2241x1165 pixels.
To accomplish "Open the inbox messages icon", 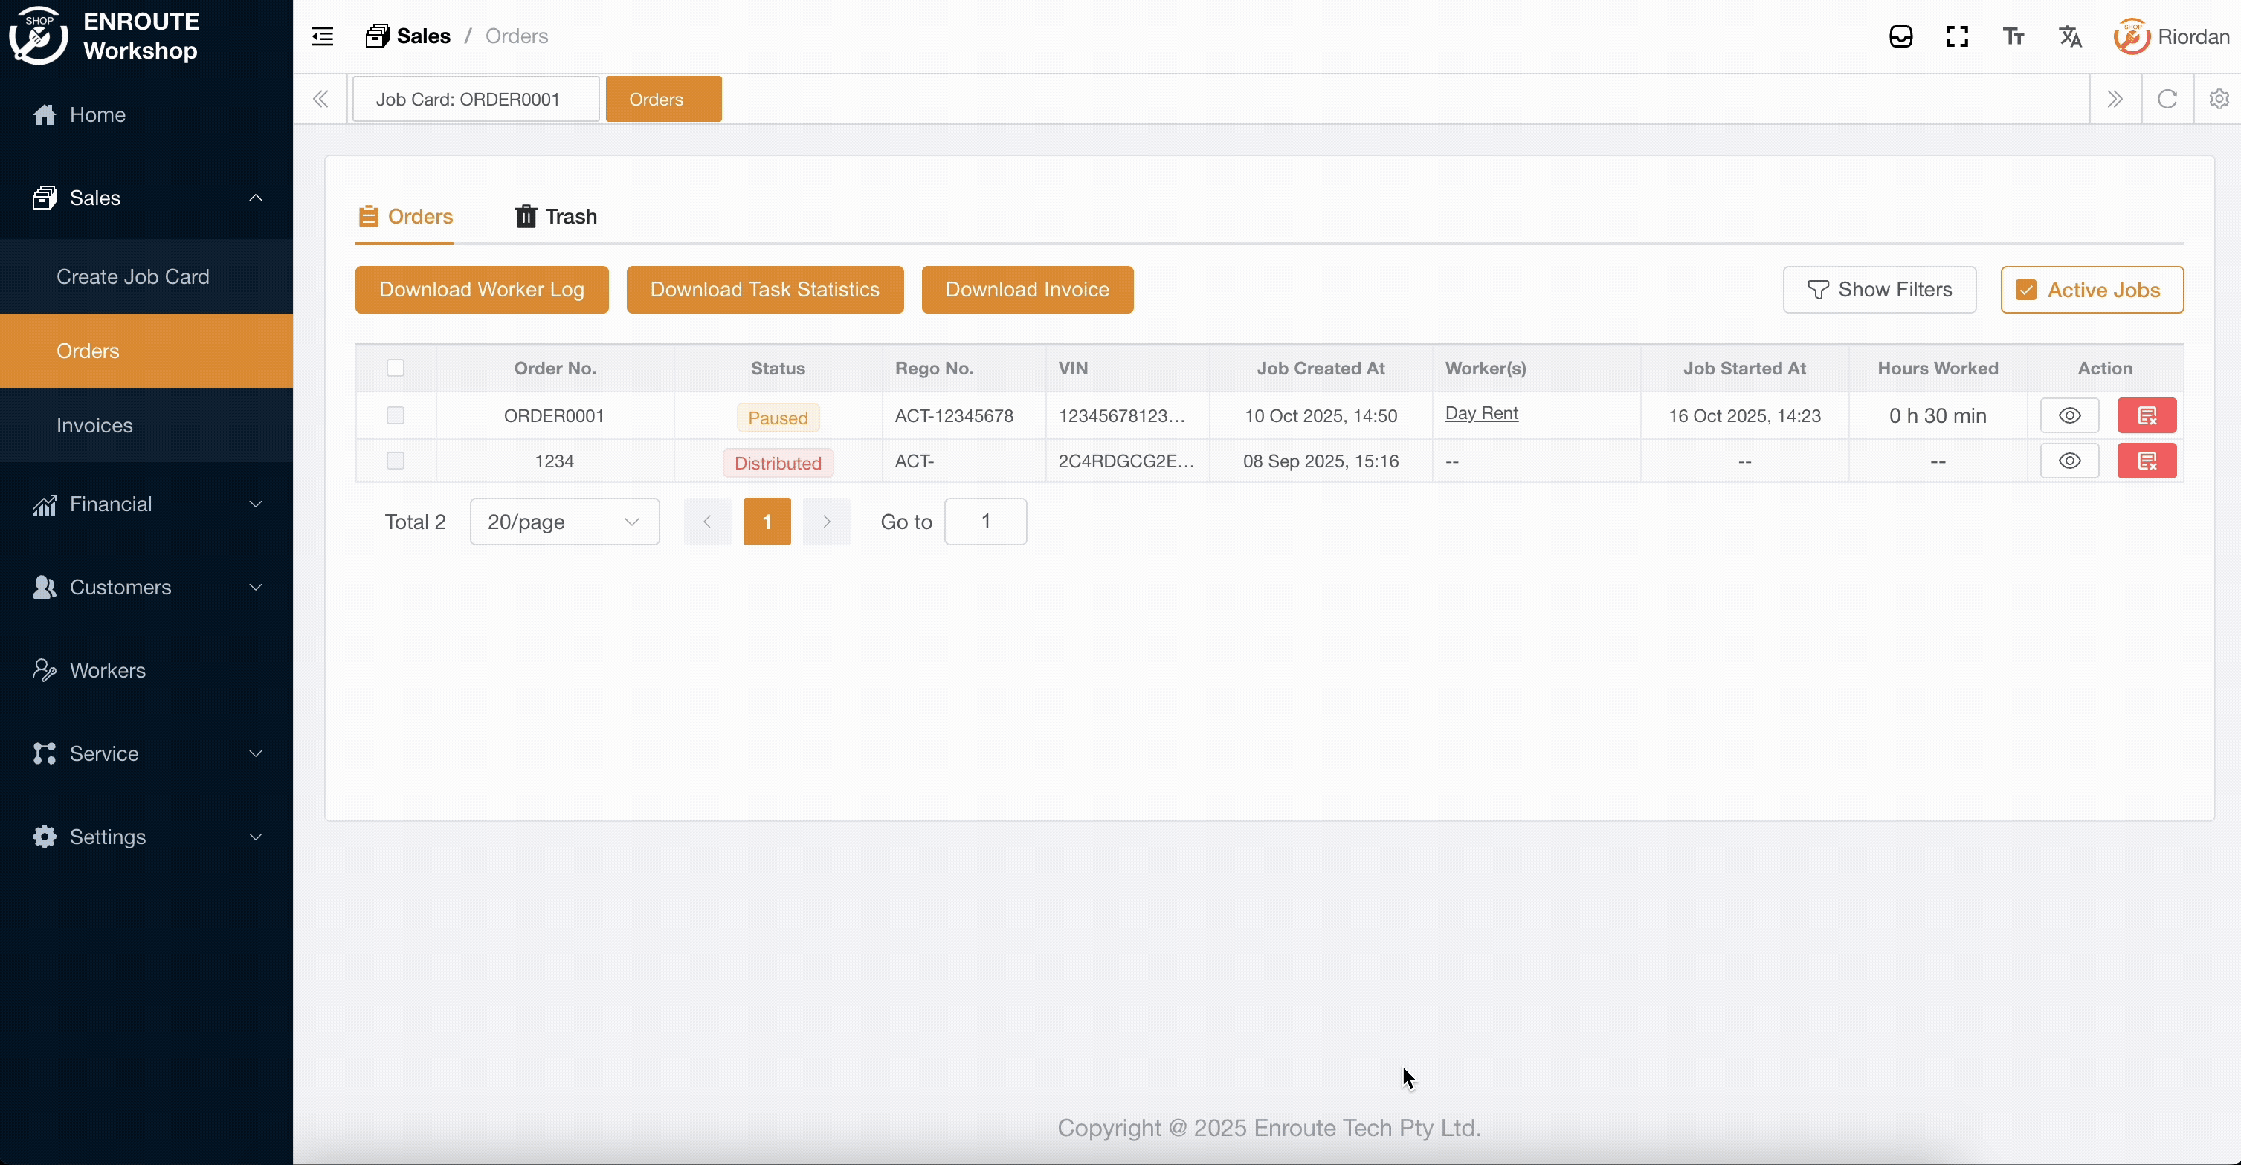I will [x=1901, y=36].
